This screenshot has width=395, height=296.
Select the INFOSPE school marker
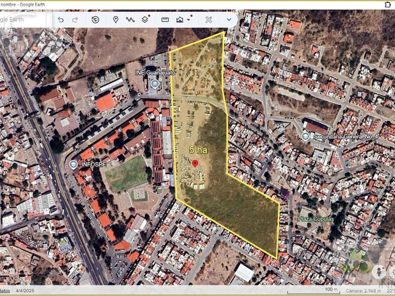coord(73,164)
